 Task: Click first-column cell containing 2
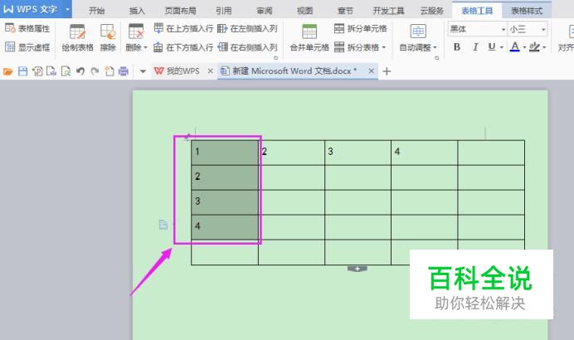225,177
